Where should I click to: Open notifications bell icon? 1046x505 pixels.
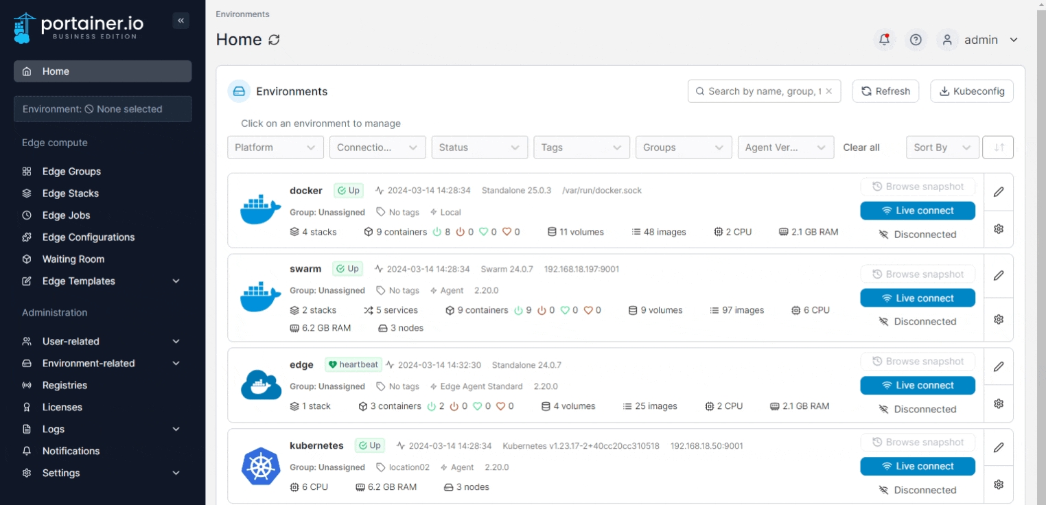pos(884,40)
